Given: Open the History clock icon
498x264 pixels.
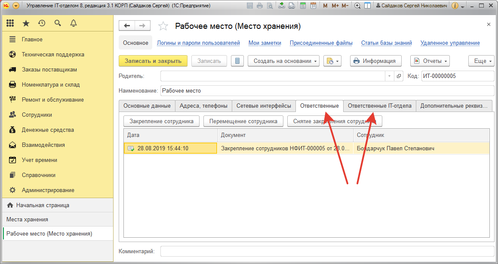Looking at the screenshot, I should coord(42,23).
